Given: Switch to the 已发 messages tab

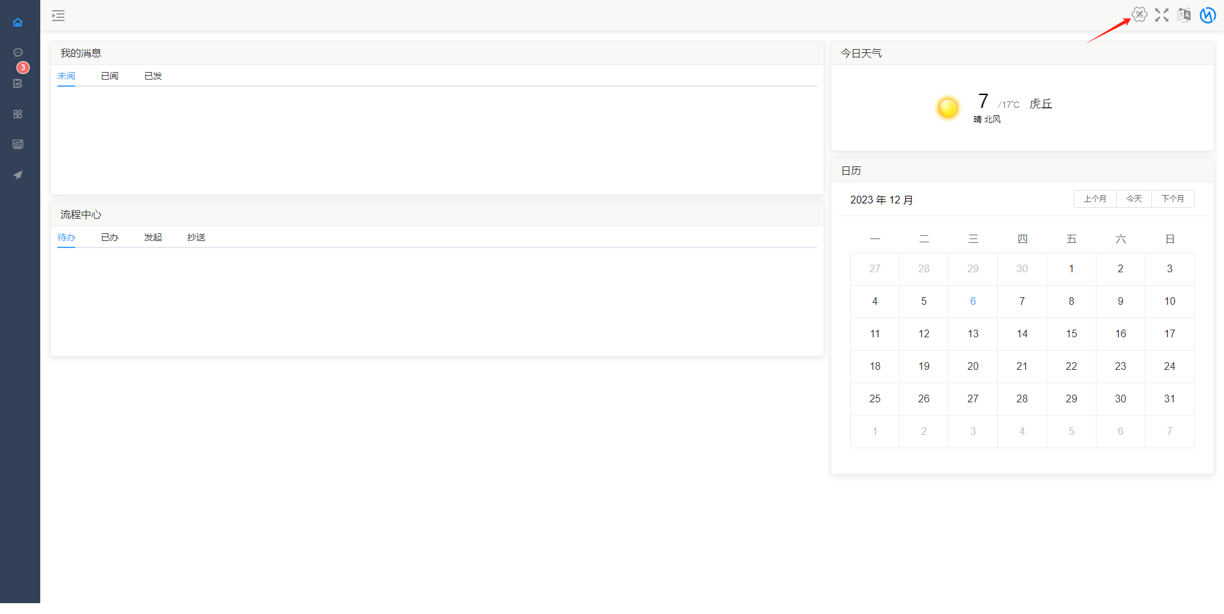Looking at the screenshot, I should [153, 76].
